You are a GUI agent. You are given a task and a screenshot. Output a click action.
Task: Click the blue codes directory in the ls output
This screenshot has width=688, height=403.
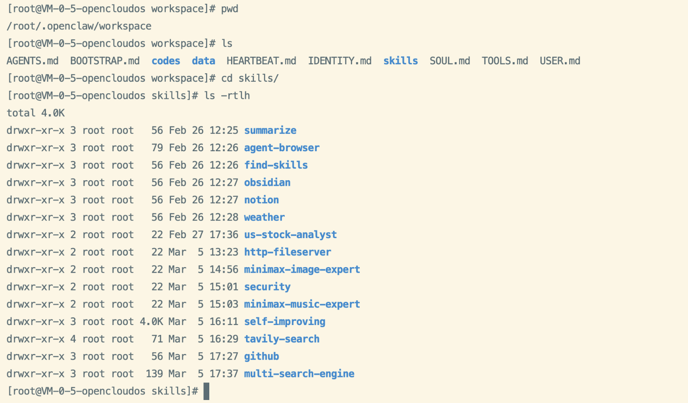click(x=166, y=61)
